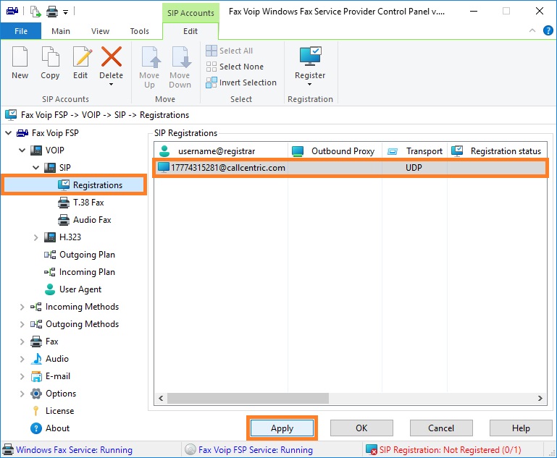
Task: Select the Fax tree item
Action: pyautogui.click(x=44, y=342)
